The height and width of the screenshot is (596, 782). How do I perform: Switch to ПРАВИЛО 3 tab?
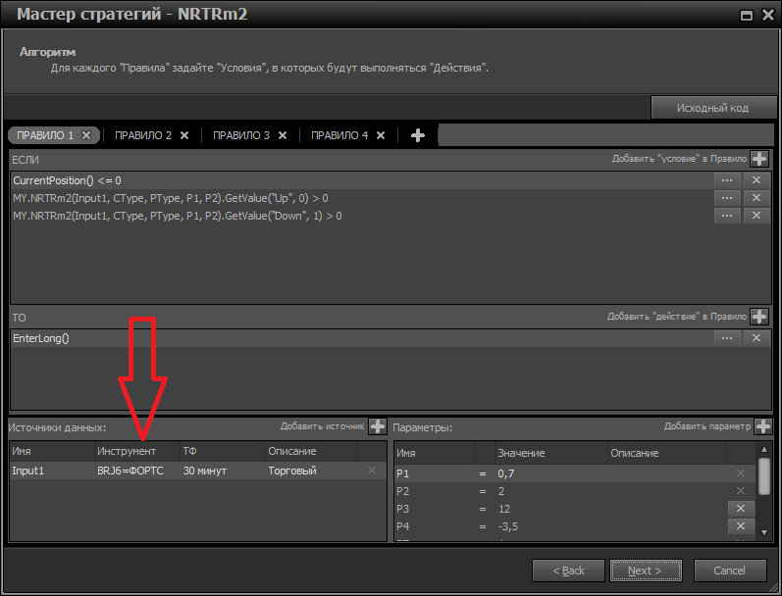point(240,135)
